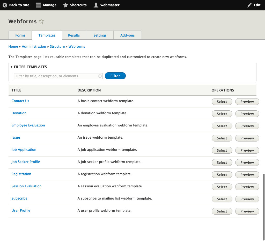Open the Subscribe template link

click(x=19, y=198)
